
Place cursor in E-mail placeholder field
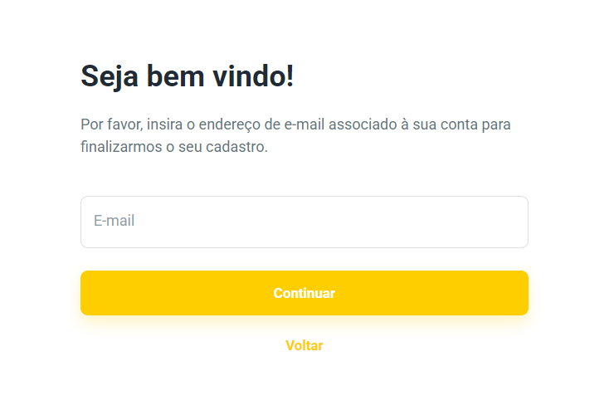click(x=304, y=222)
